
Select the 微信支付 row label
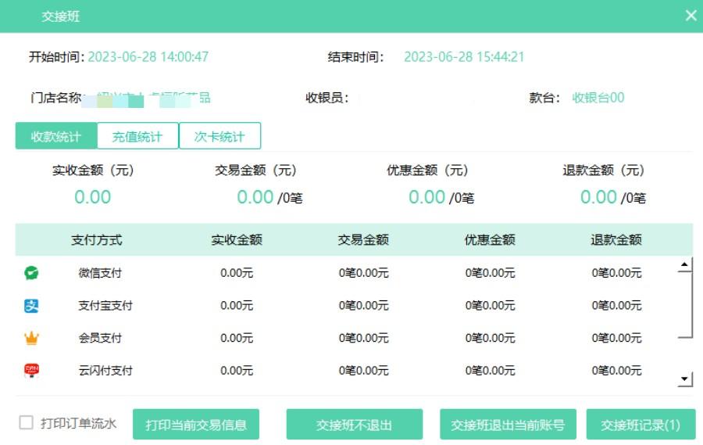click(100, 273)
